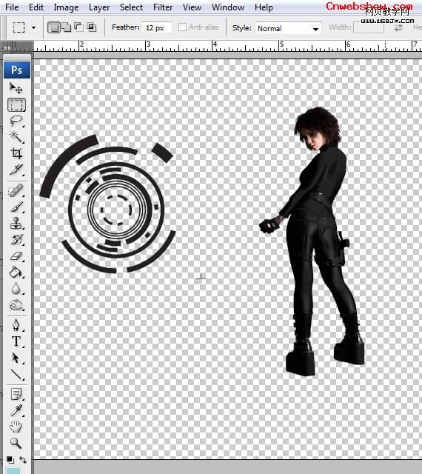This screenshot has height=474, width=422.
Task: Select the Healing Brush tool
Action: [x=16, y=191]
